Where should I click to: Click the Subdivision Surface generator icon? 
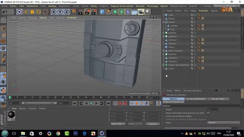point(115,12)
